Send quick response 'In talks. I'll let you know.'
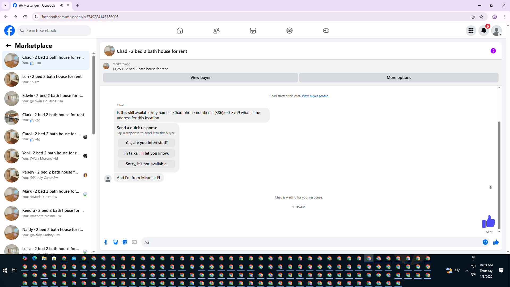Image resolution: width=510 pixels, height=287 pixels. tap(146, 153)
